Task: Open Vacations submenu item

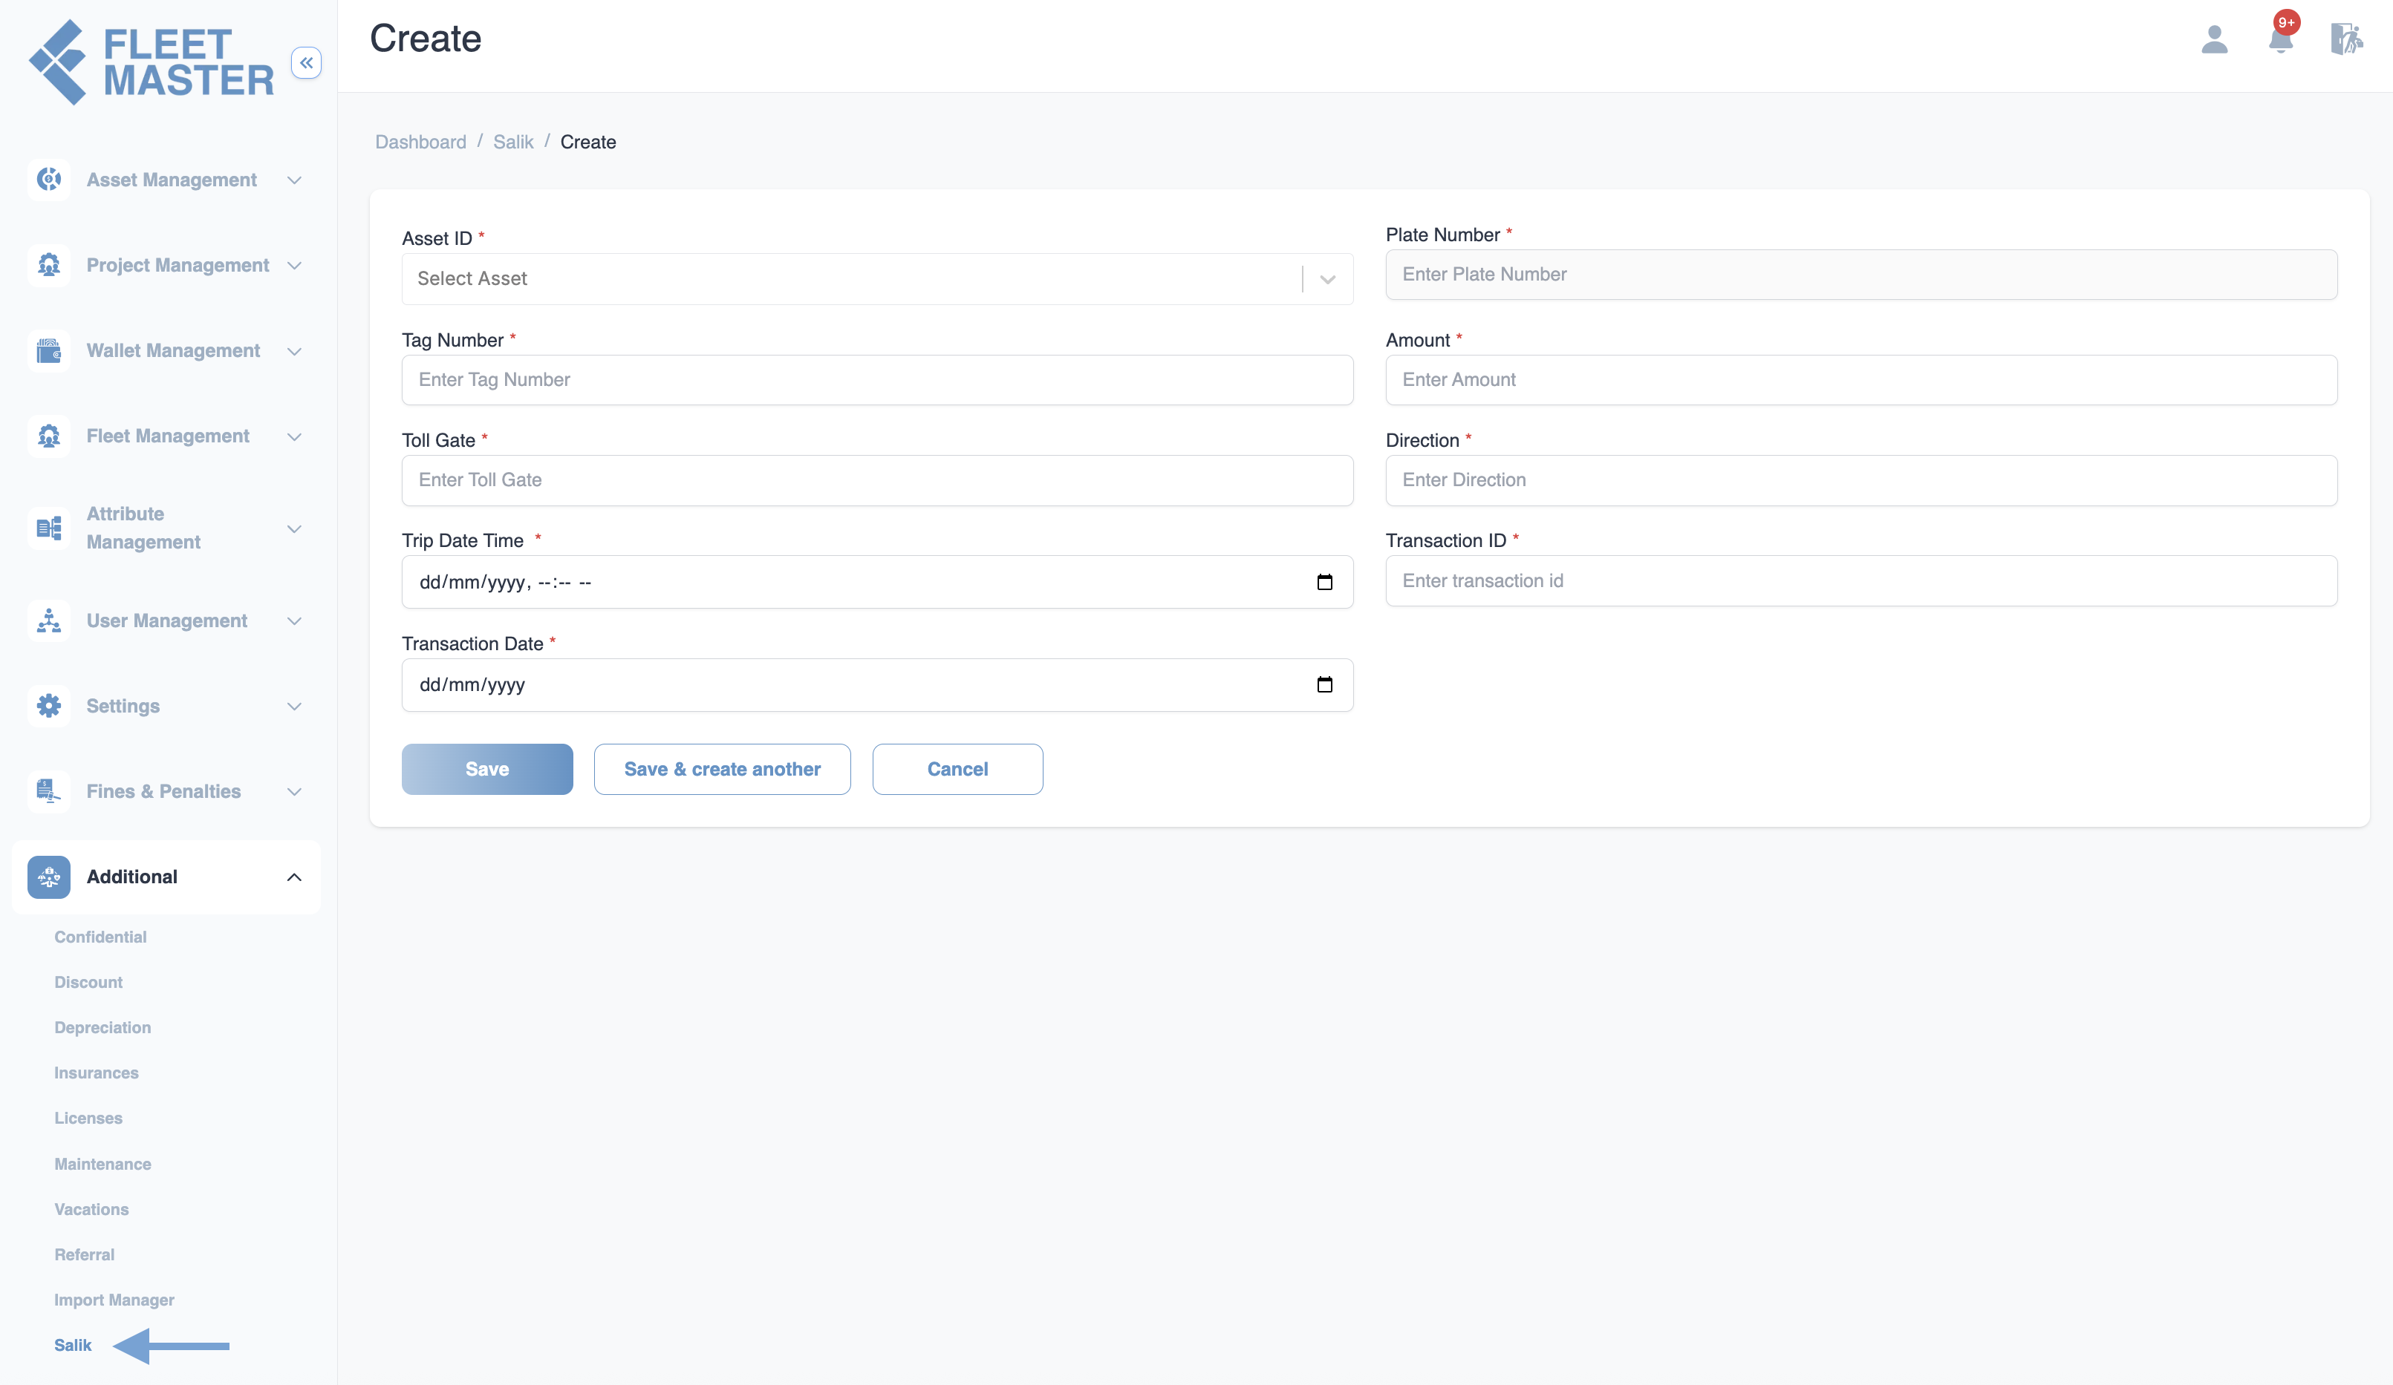Action: 91,1209
